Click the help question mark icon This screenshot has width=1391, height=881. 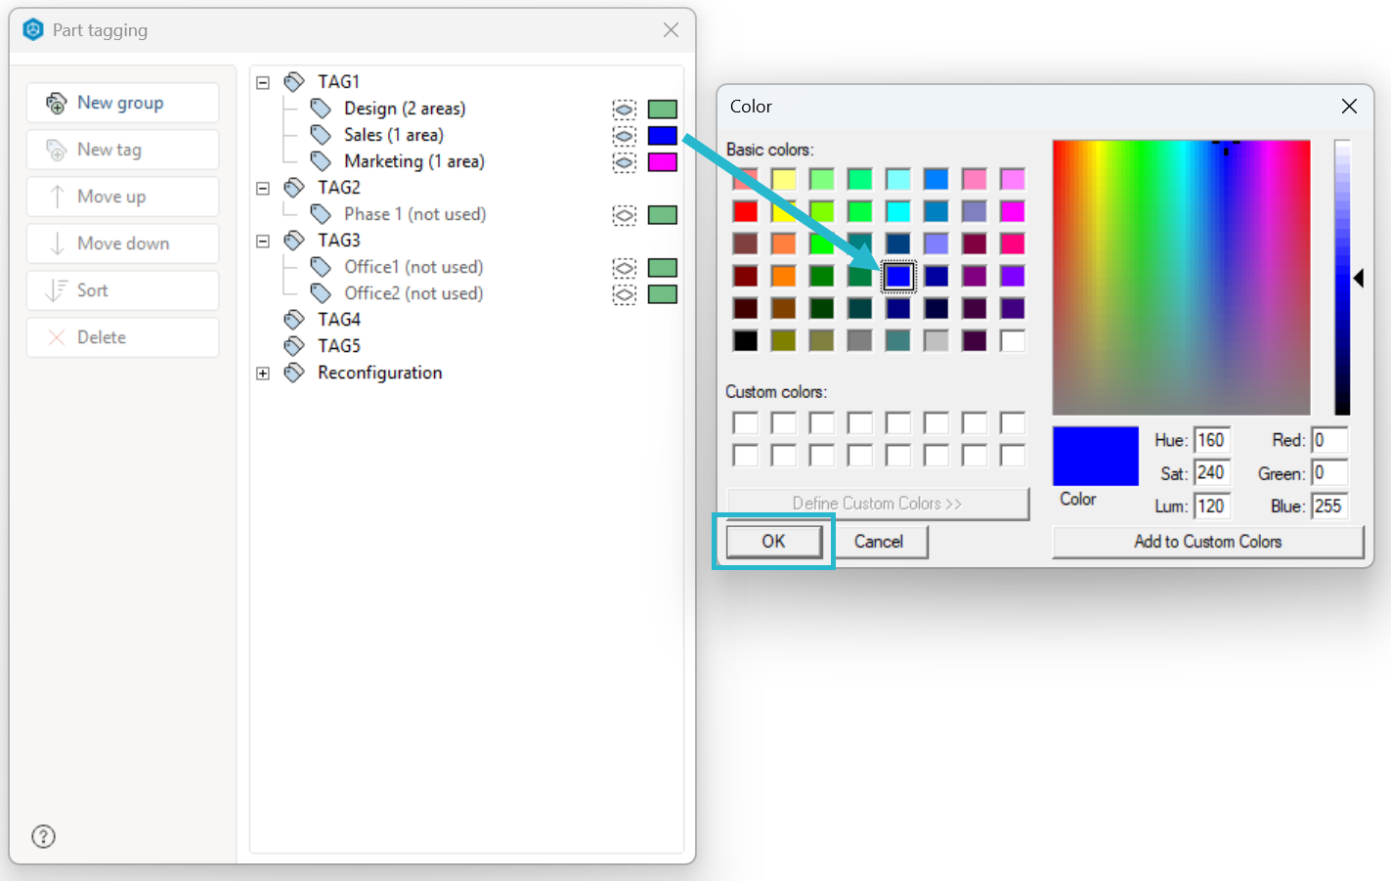click(44, 836)
